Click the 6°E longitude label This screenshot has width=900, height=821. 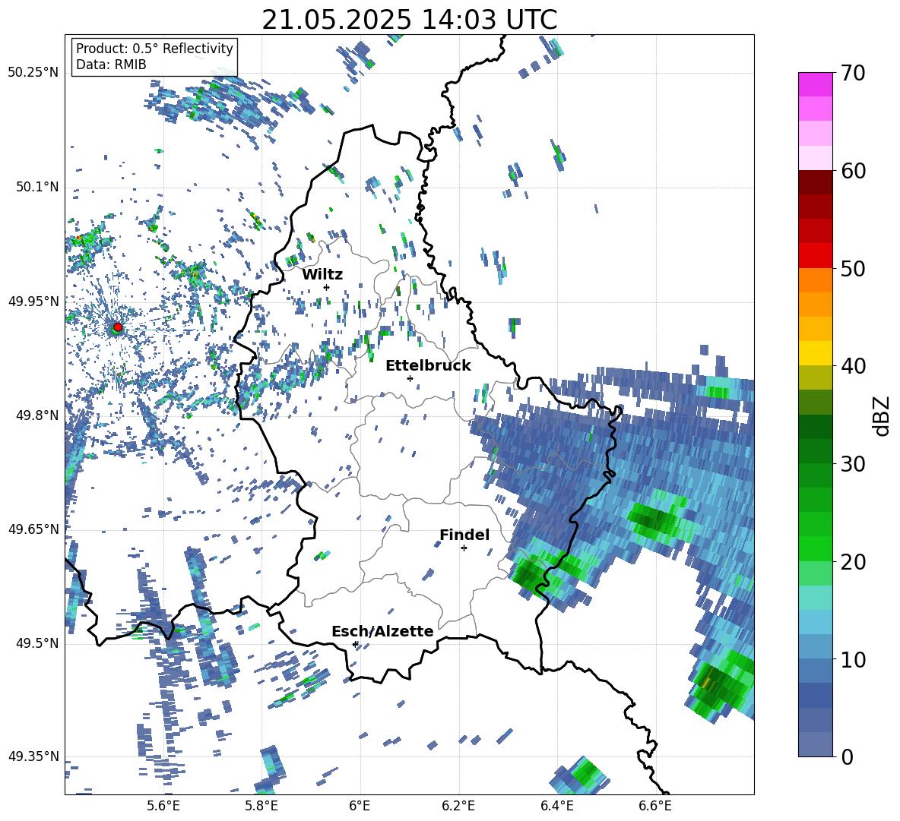point(360,806)
